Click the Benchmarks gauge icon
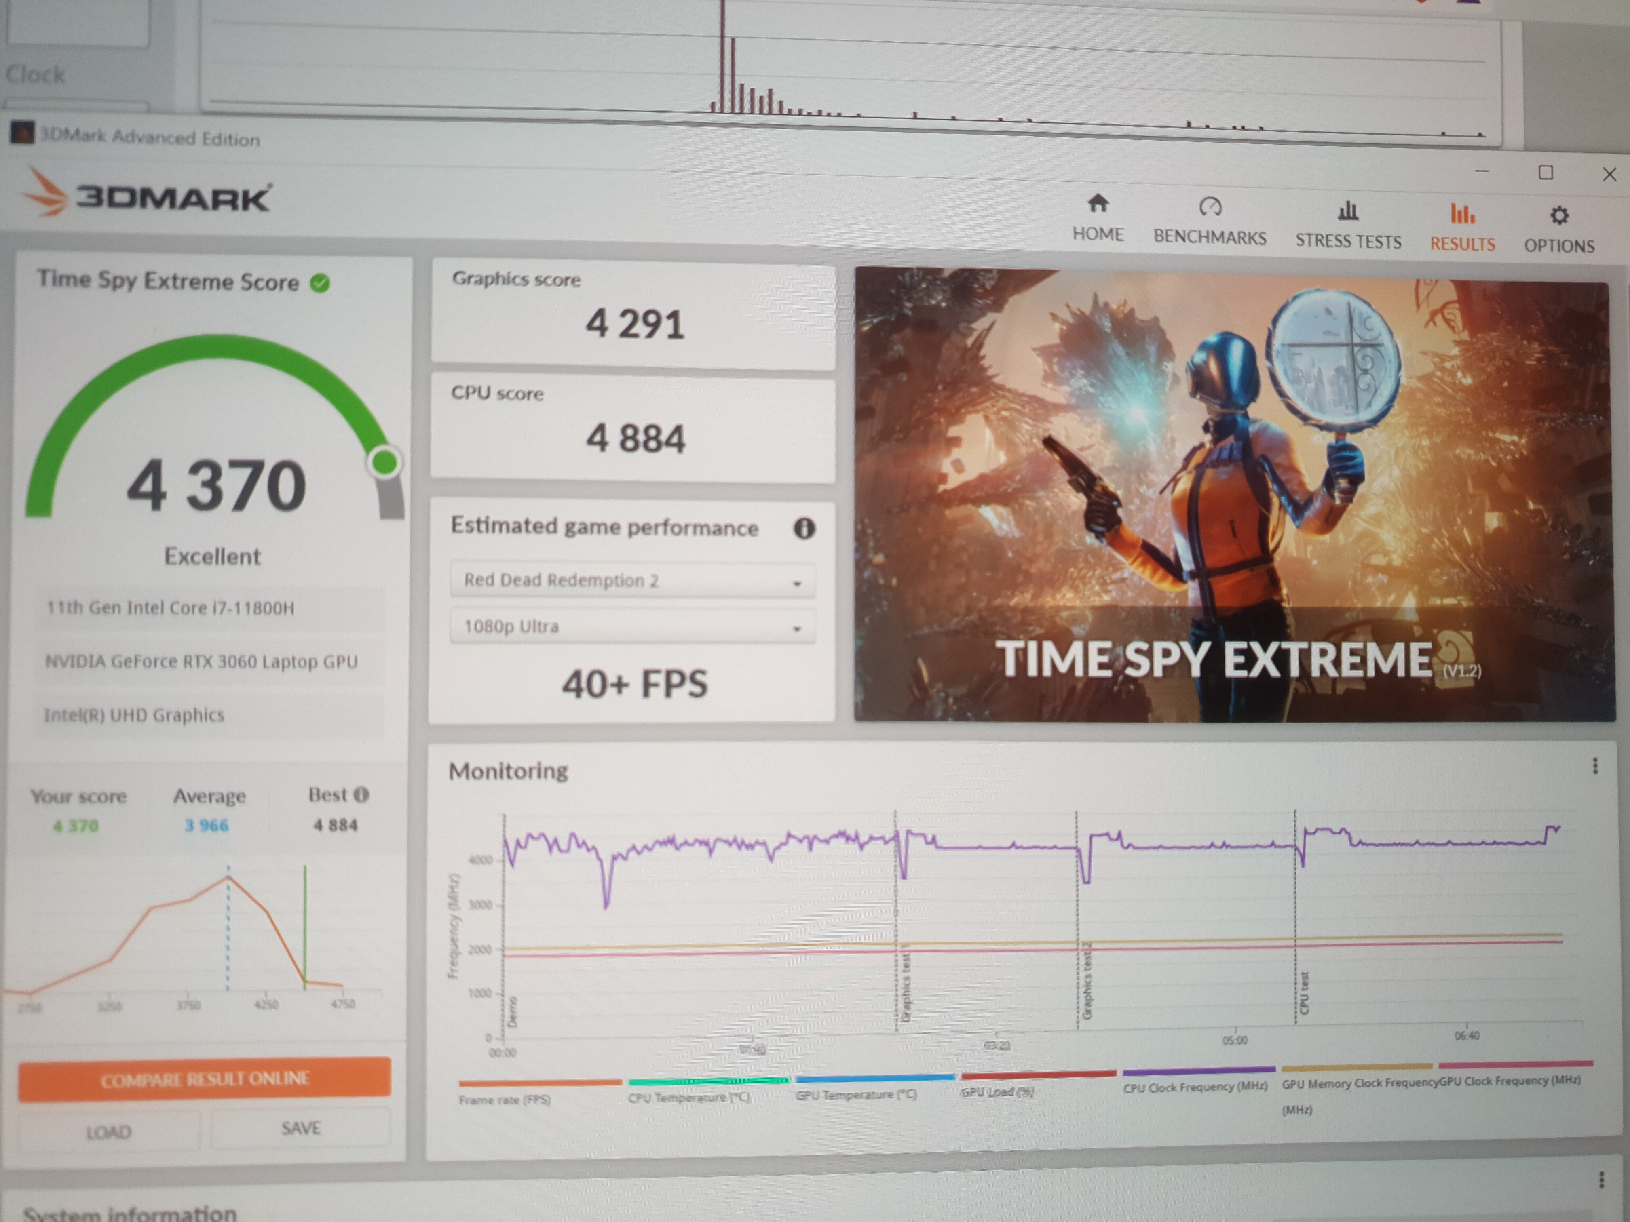 tap(1210, 206)
